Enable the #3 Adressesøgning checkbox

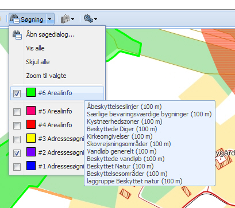pyautogui.click(x=17, y=139)
